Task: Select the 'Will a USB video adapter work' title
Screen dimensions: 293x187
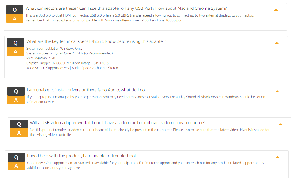Action: point(117,123)
